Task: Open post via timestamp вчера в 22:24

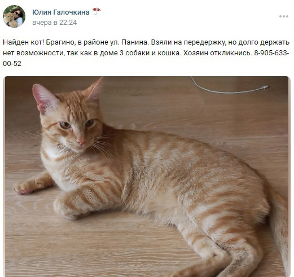Action: tap(55, 23)
